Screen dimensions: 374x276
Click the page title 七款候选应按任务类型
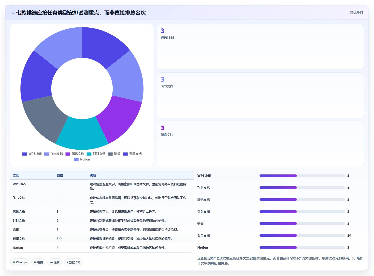coord(81,13)
